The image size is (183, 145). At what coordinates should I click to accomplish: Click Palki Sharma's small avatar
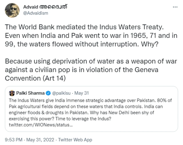tap(12, 93)
